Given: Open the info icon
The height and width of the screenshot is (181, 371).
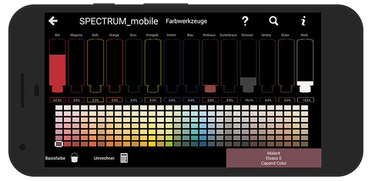Looking at the screenshot, I should tap(303, 21).
